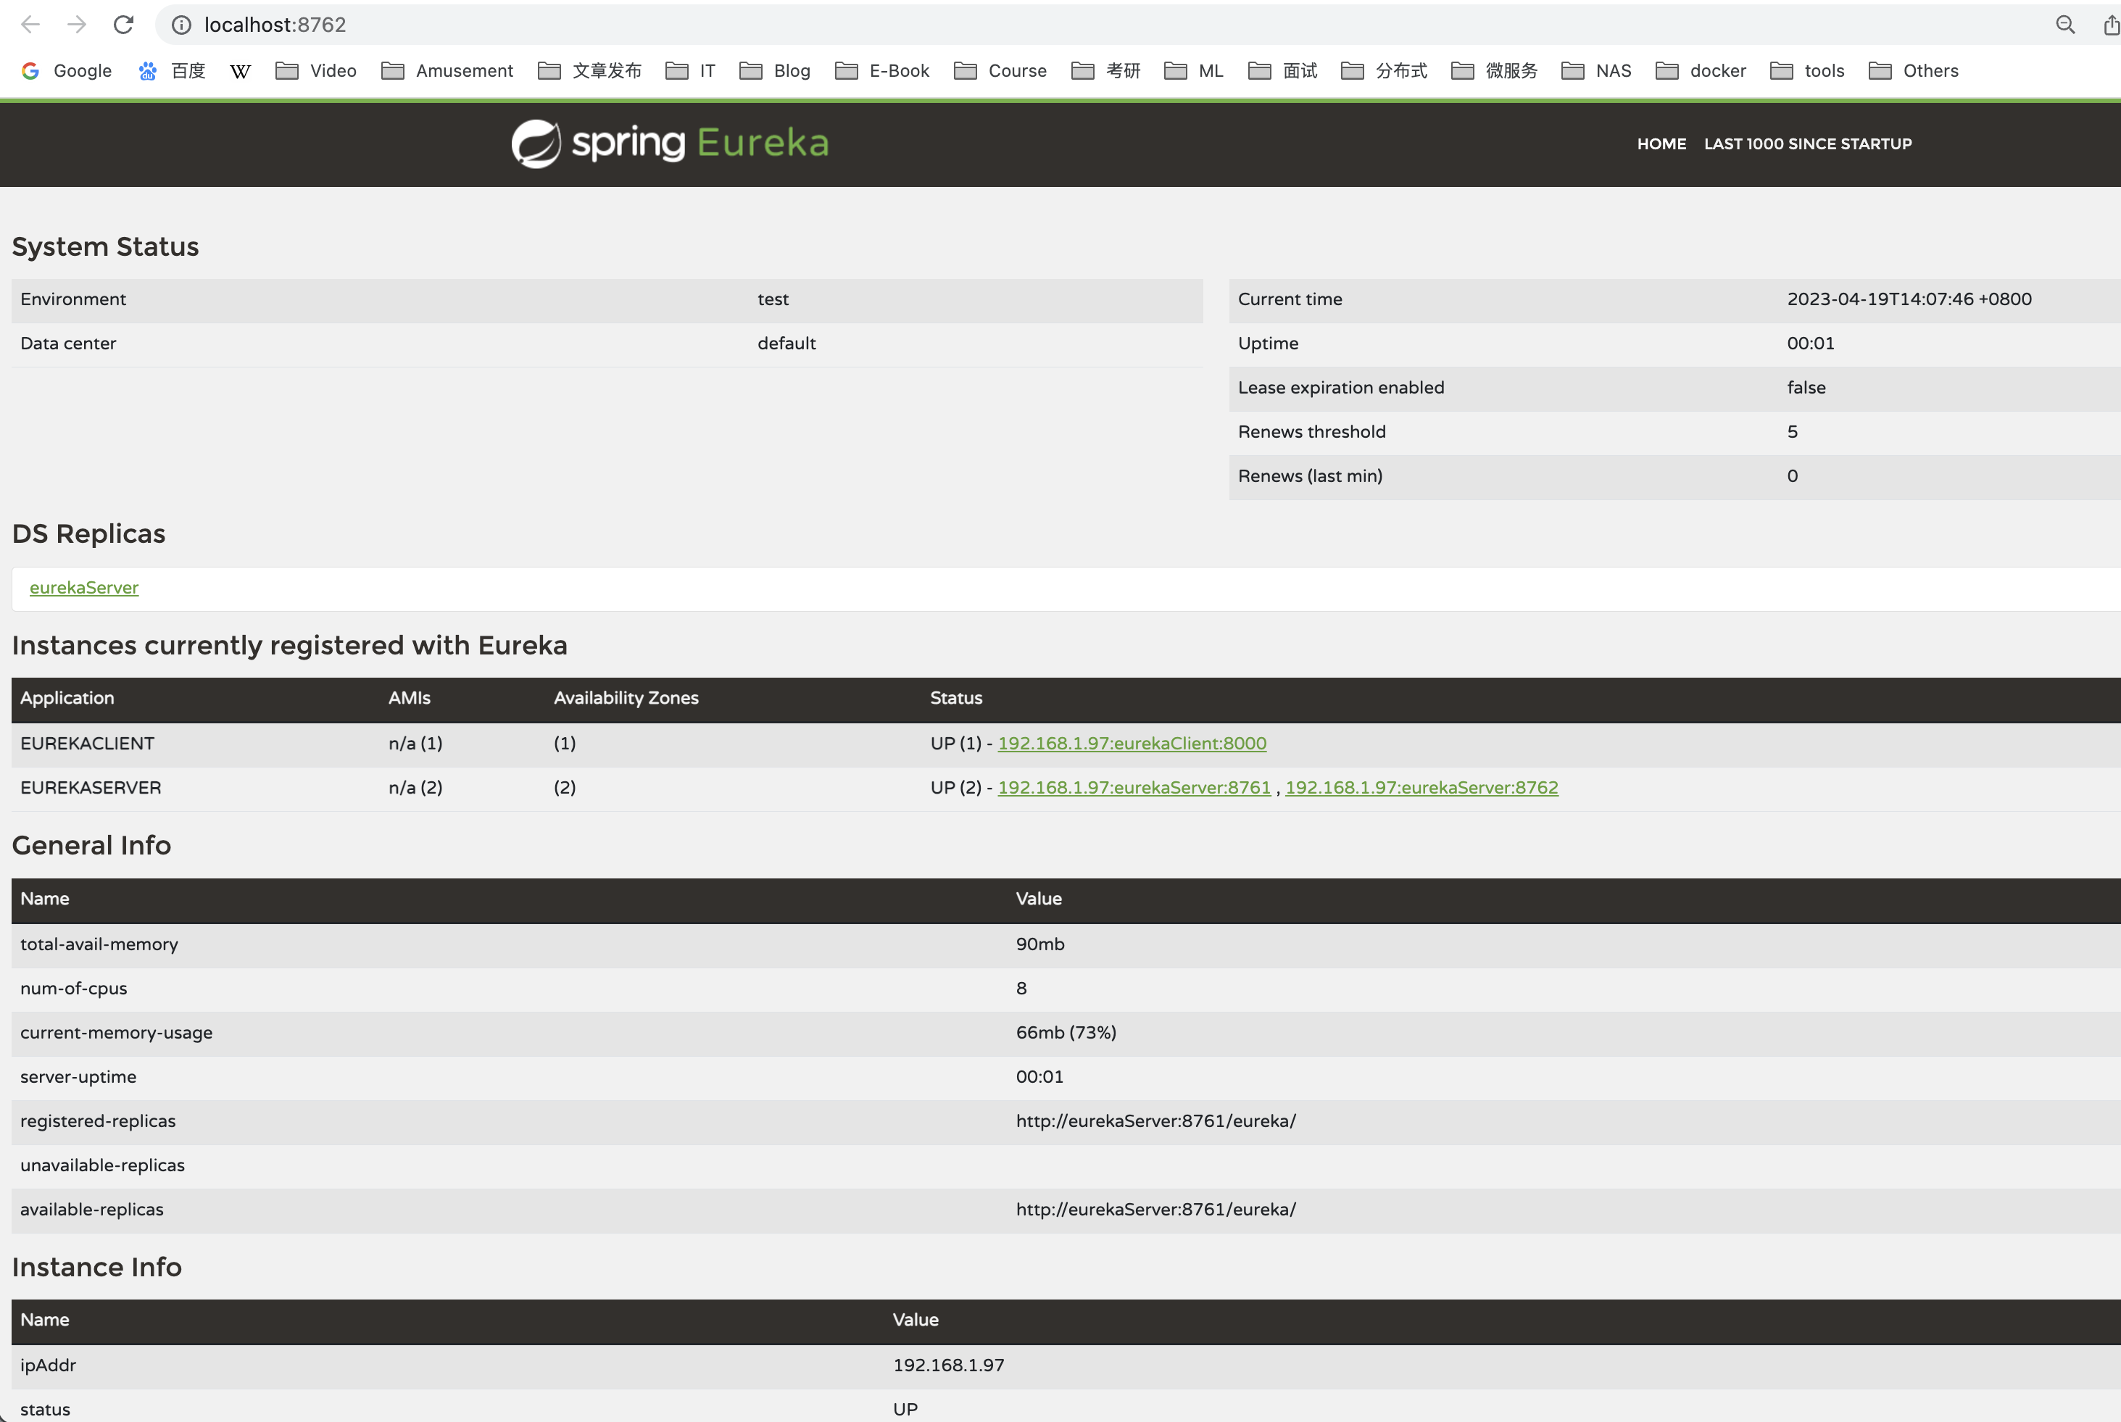Open the Wikipedia W bookmark
This screenshot has width=2121, height=1422.
tap(241, 71)
